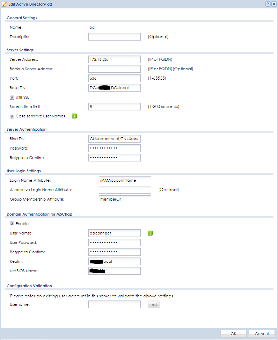Viewport: 278px width, 340px height.
Task: Click the Realm field
Action: tap(115, 261)
